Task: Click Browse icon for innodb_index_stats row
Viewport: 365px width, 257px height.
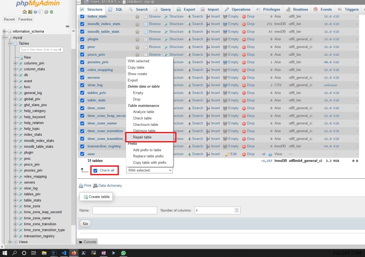Action: pyautogui.click(x=146, y=24)
